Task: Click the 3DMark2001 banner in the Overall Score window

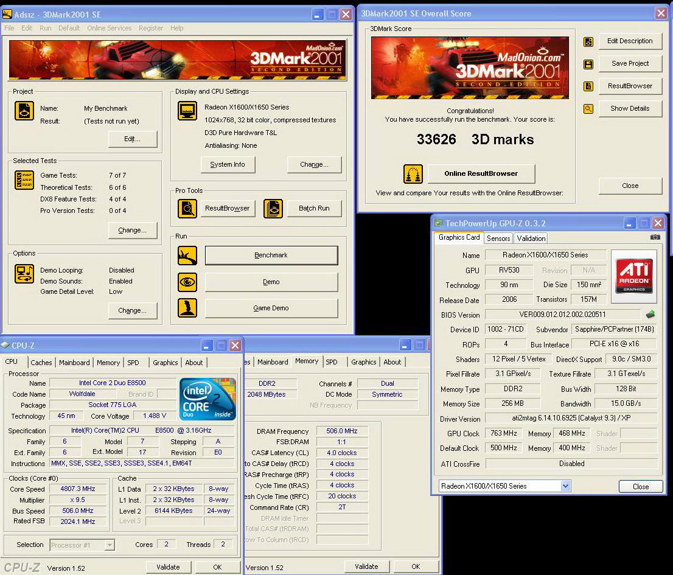Action: pos(470,68)
